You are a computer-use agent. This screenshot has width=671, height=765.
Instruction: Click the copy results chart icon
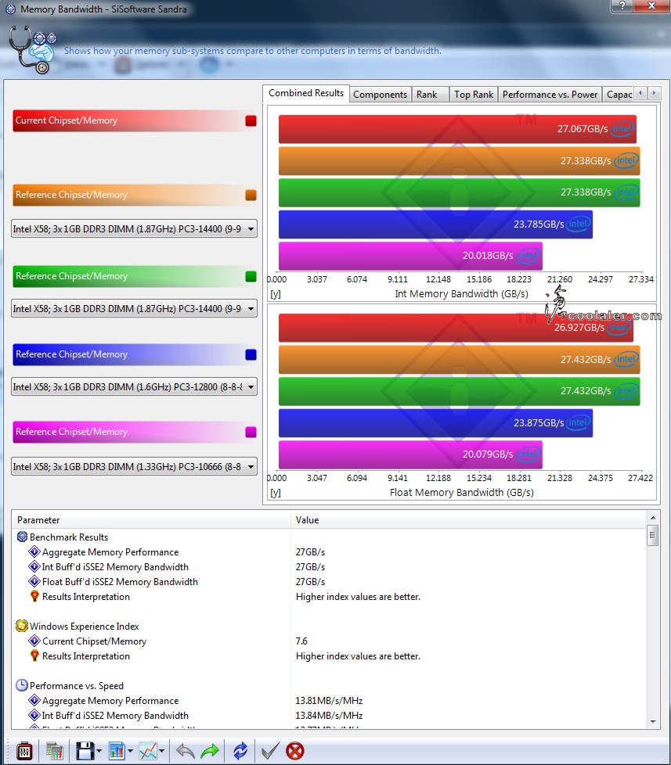pyautogui.click(x=54, y=751)
